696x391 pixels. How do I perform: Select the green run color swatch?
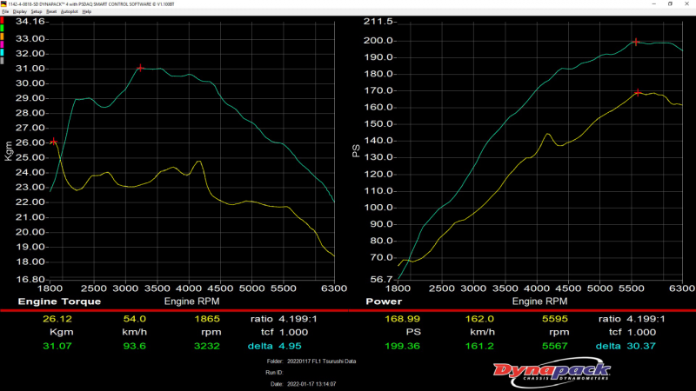pyautogui.click(x=3, y=27)
